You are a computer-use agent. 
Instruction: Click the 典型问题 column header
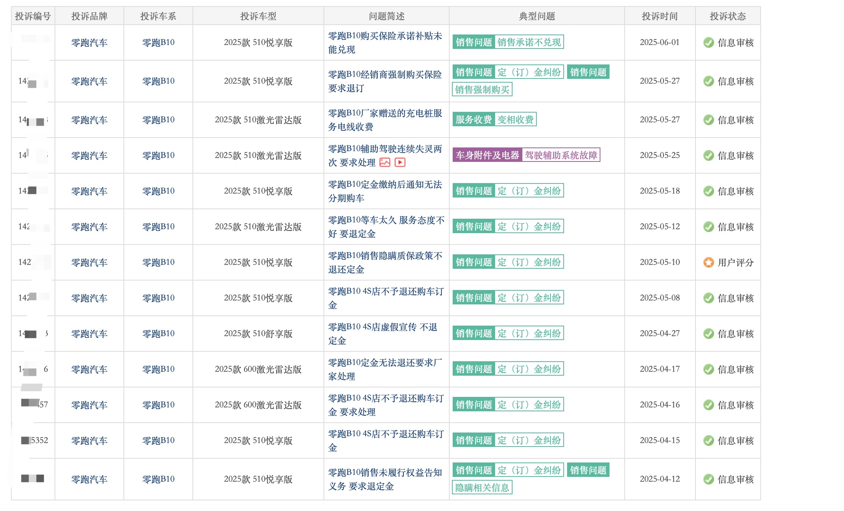[537, 16]
